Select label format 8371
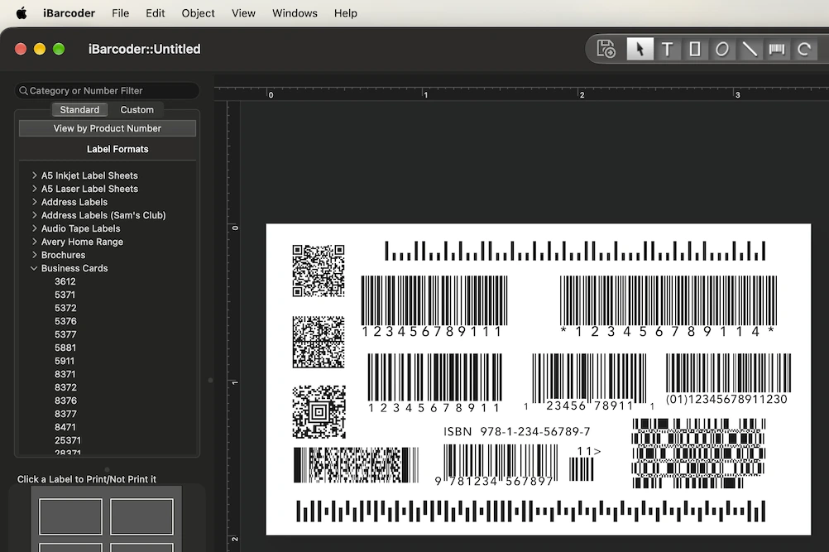 point(65,374)
